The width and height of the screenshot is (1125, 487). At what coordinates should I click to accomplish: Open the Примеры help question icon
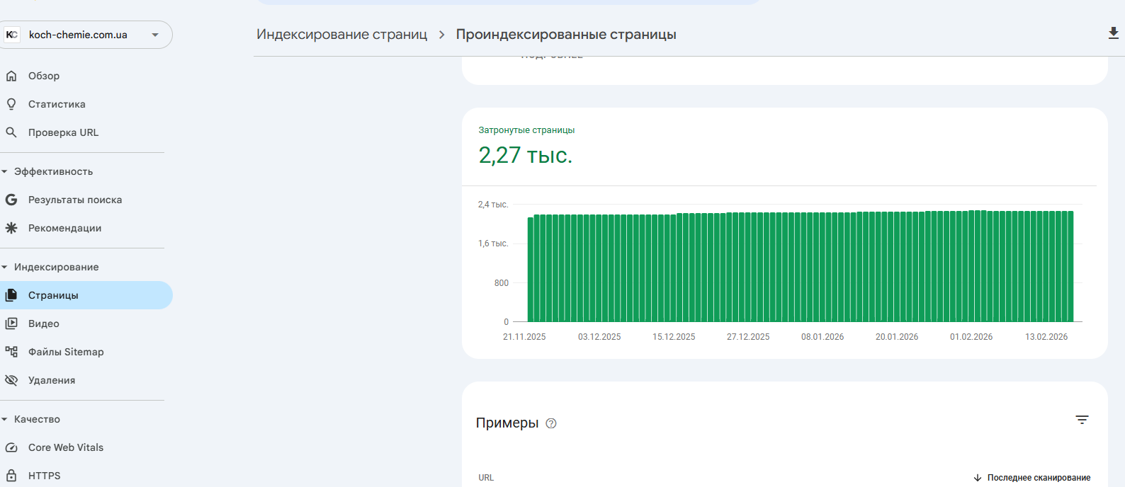click(x=551, y=423)
